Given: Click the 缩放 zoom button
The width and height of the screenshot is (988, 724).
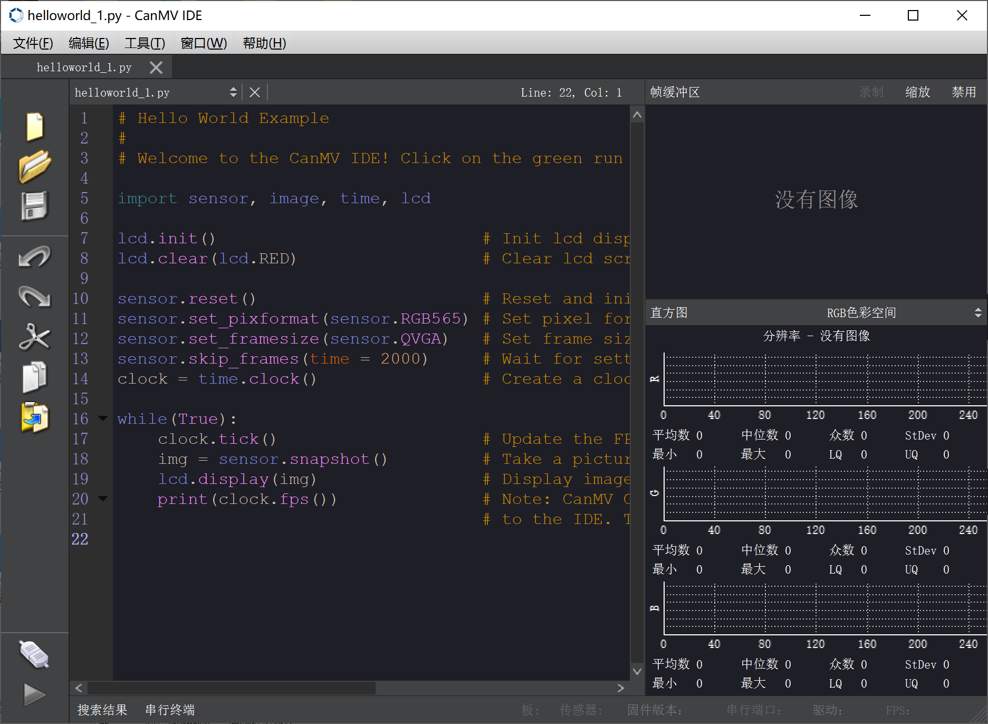Looking at the screenshot, I should click(x=917, y=92).
